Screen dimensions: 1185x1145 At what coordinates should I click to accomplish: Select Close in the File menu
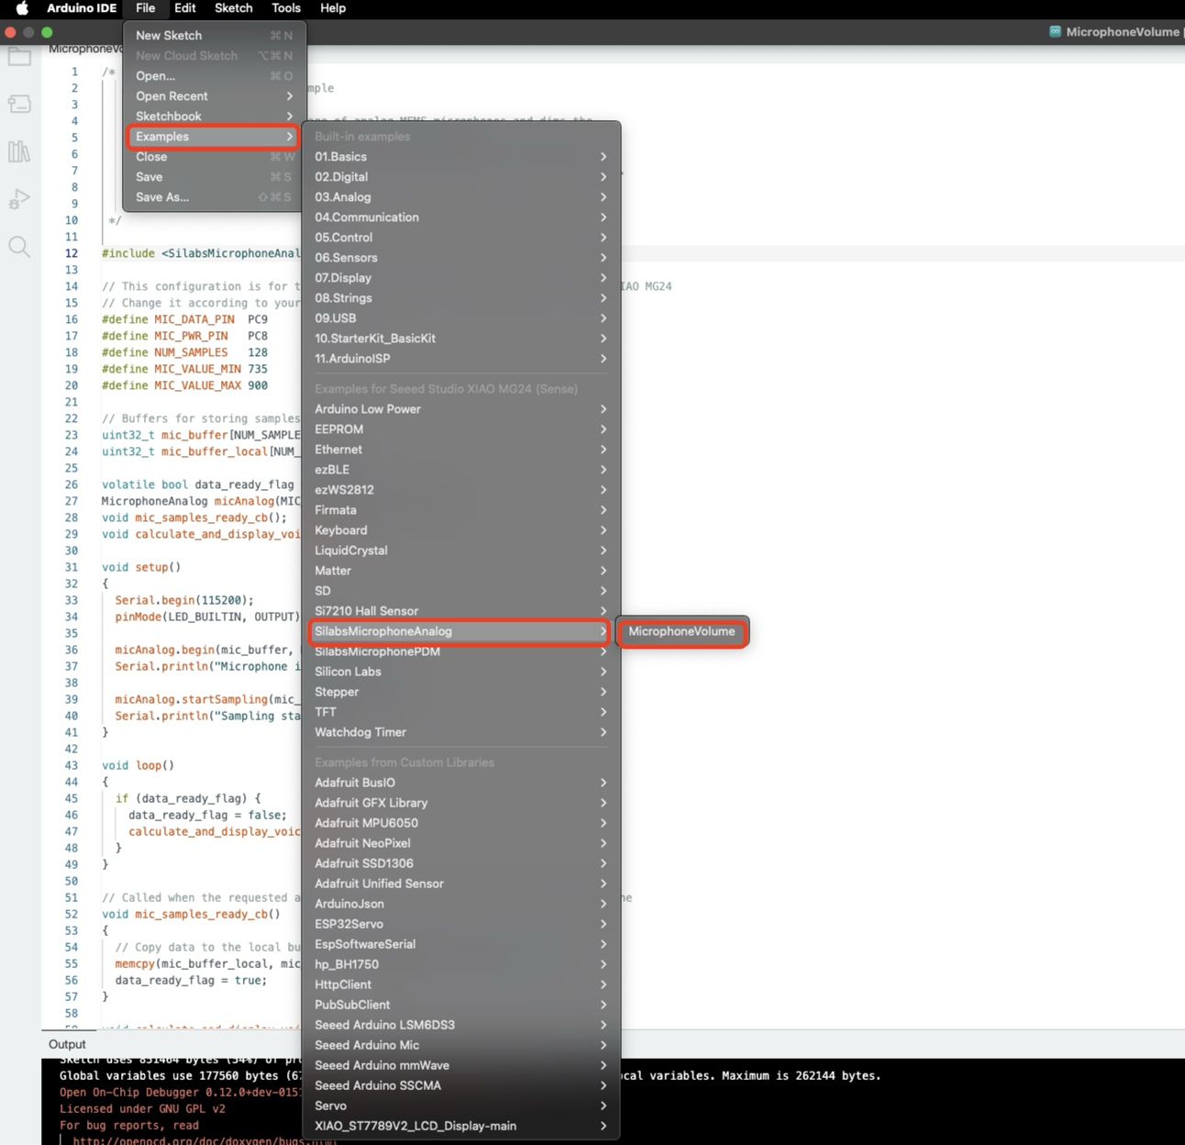[x=214, y=157]
